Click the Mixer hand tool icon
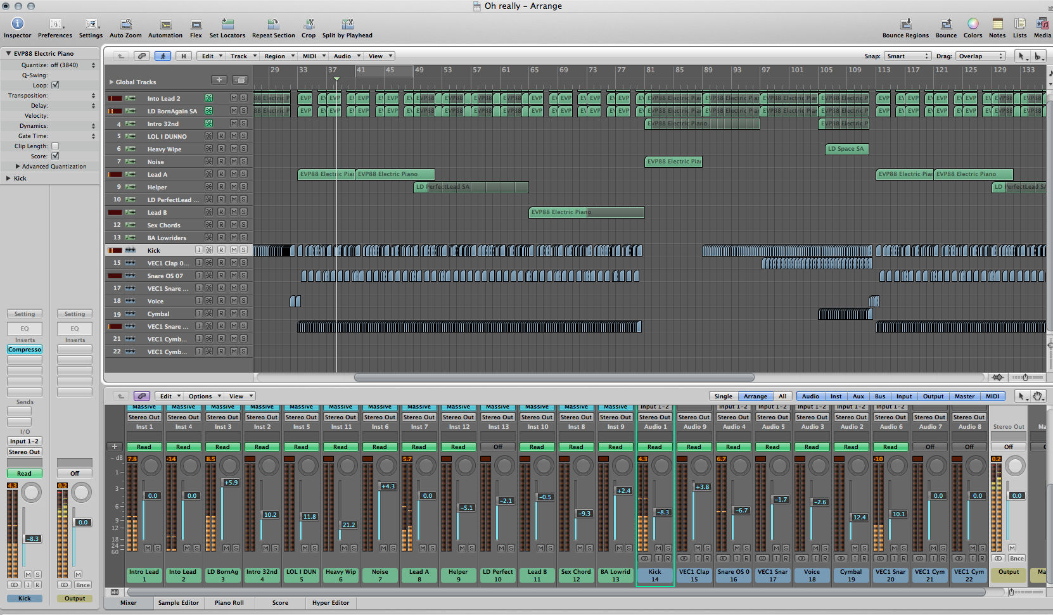This screenshot has width=1053, height=615. coord(1037,396)
